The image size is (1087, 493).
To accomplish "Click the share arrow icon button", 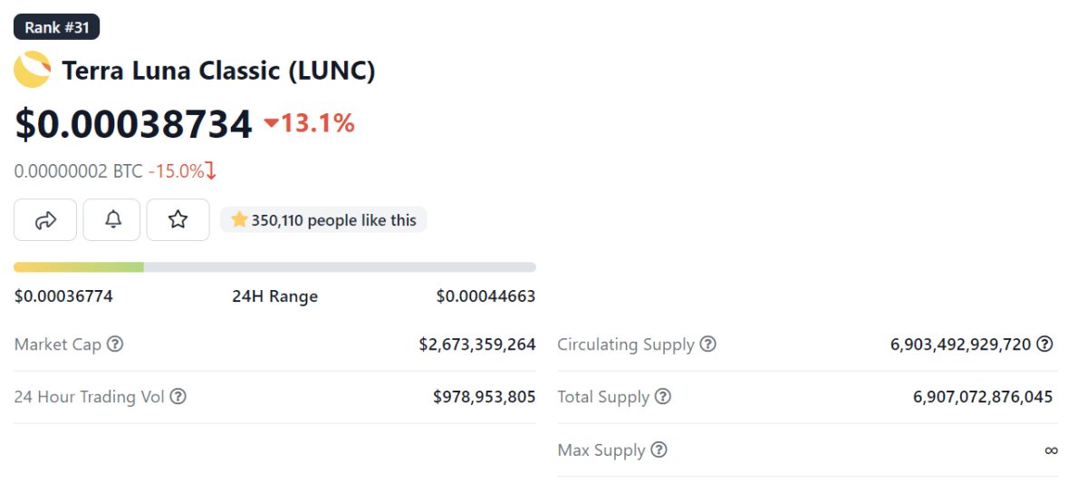I will (45, 219).
